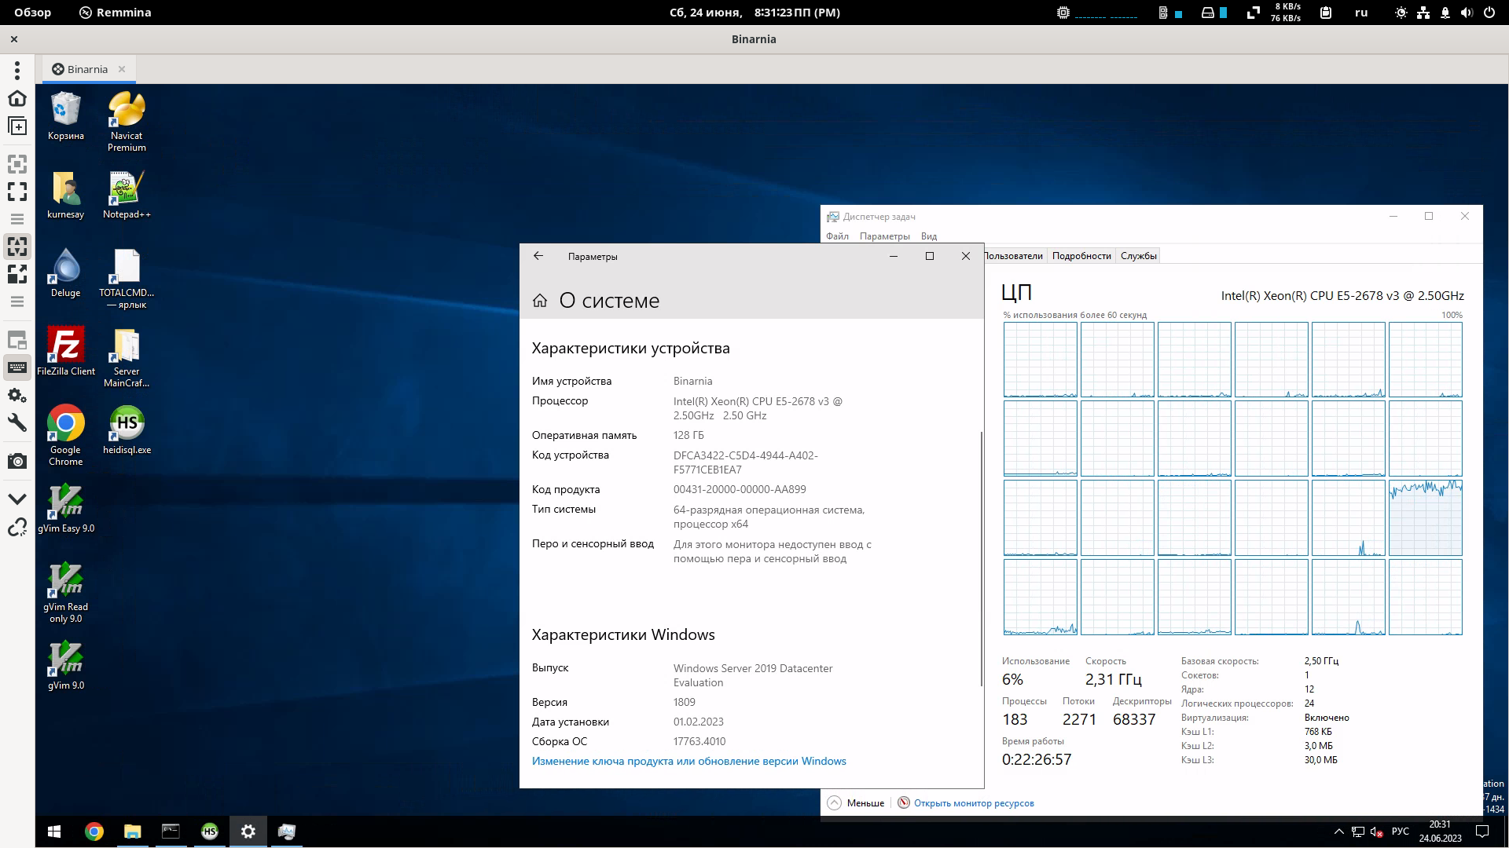Click the Settings window vertical scrollbar
The height and width of the screenshot is (848, 1509).
coord(981,557)
